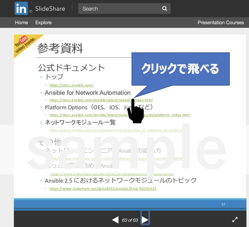Open the https://docs.ansible.com/ link
Viewport: 249px width, 227px height.
click(72, 85)
